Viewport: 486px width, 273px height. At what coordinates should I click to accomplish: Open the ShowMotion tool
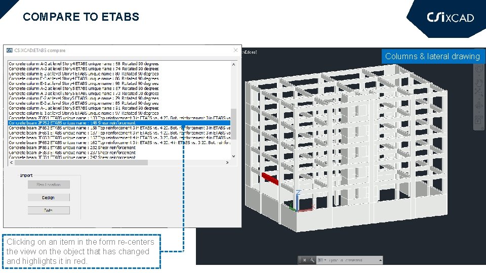[479, 119]
